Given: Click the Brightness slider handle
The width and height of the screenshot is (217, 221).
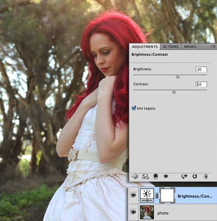Looking at the screenshot, I should 178,77.
